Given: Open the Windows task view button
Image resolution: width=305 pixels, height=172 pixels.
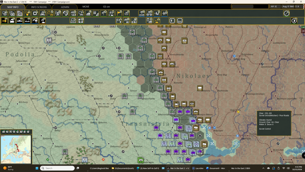Looking at the screenshot, I should [x=78, y=168].
